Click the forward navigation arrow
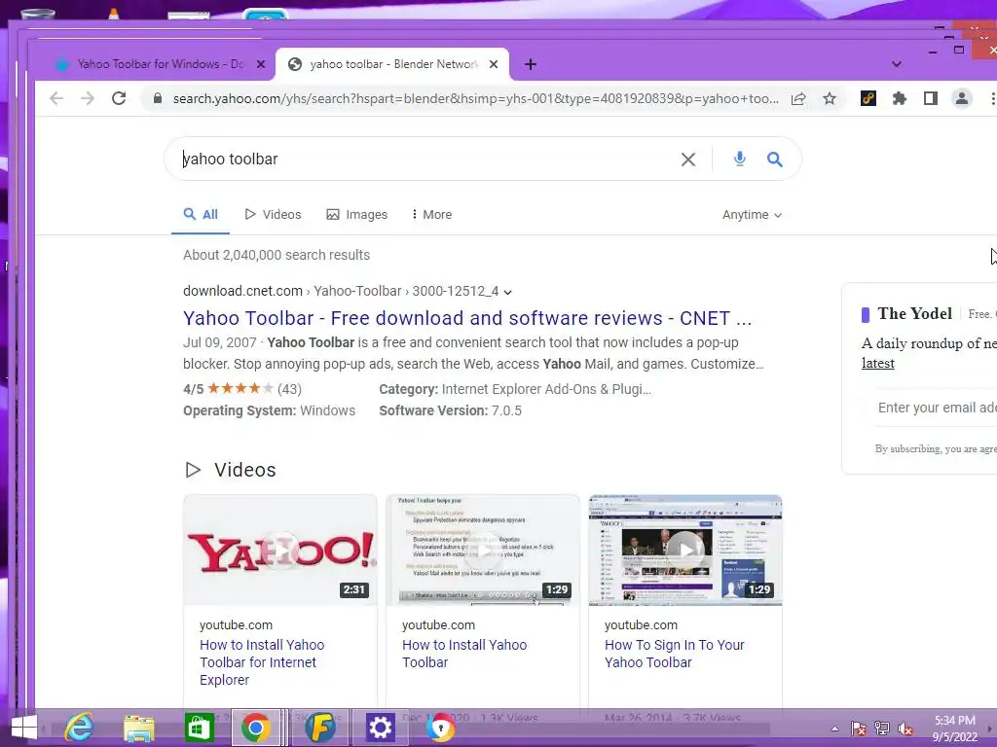This screenshot has width=997, height=747. click(x=87, y=98)
